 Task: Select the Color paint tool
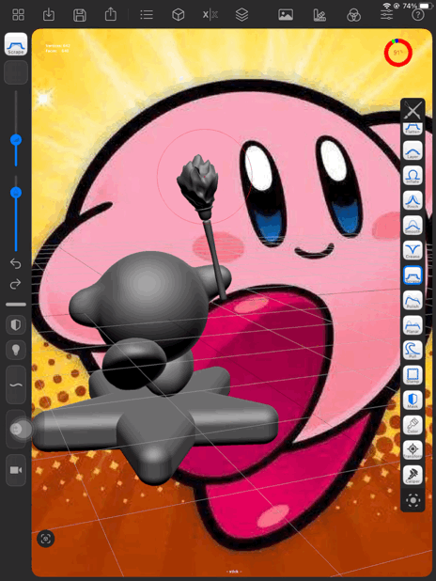(413, 425)
